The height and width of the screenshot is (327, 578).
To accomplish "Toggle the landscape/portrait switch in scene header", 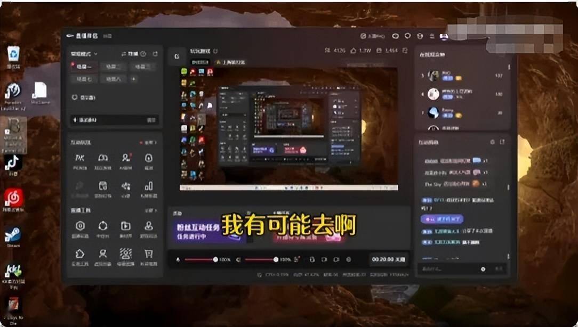I will pyautogui.click(x=130, y=54).
